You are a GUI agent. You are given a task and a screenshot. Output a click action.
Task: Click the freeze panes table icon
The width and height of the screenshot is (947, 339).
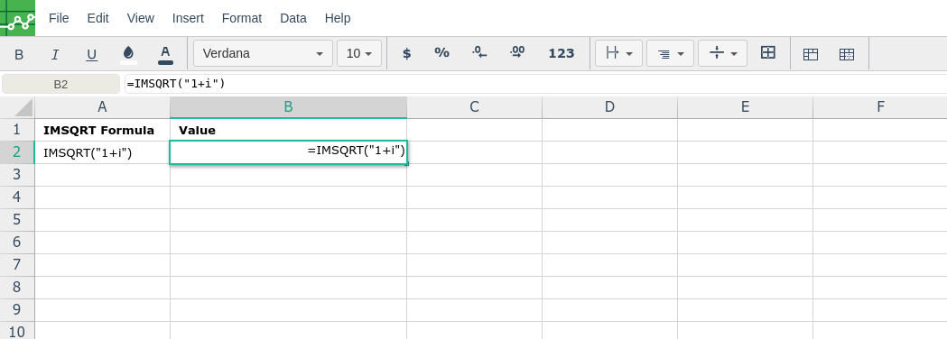811,54
